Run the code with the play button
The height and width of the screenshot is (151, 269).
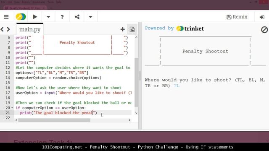35,17
